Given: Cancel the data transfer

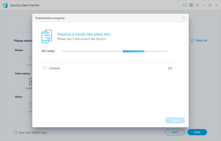Looking at the screenshot, I should coord(175,121).
